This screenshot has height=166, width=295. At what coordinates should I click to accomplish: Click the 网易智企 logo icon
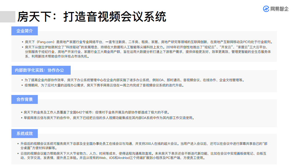pyautogui.click(x=266, y=9)
